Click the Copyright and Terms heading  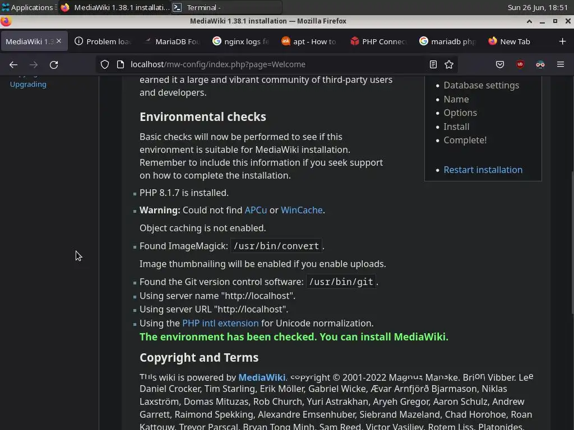point(199,357)
